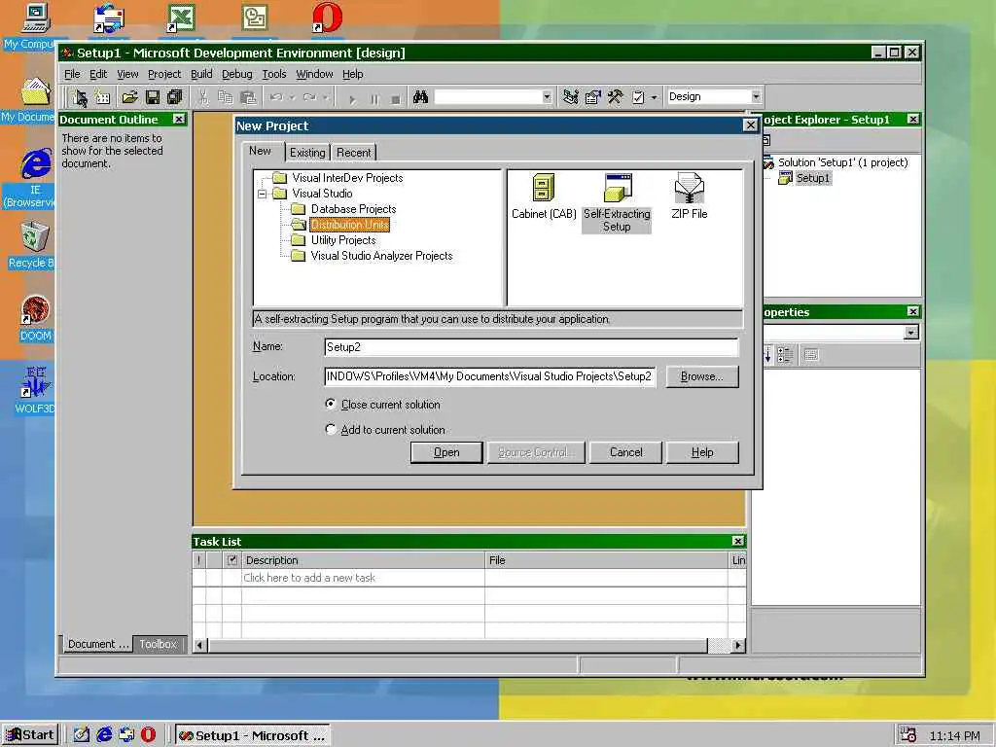Collapse the Visual Studio tree node

[x=263, y=194]
